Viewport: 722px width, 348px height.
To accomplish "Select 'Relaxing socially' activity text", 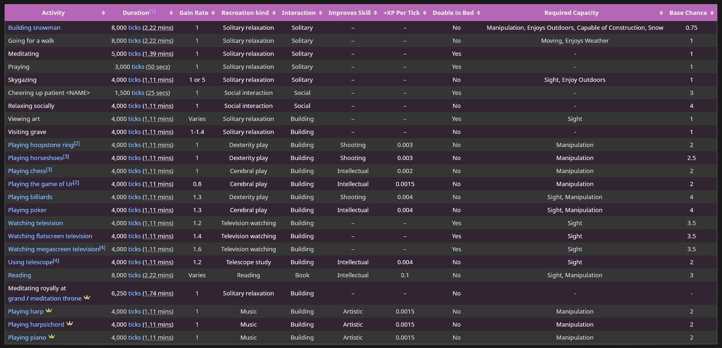I will point(31,106).
